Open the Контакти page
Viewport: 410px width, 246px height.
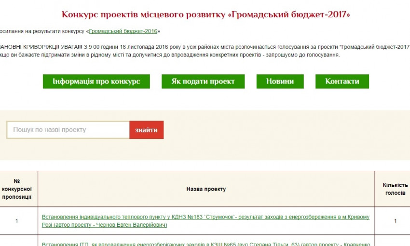coord(342,82)
